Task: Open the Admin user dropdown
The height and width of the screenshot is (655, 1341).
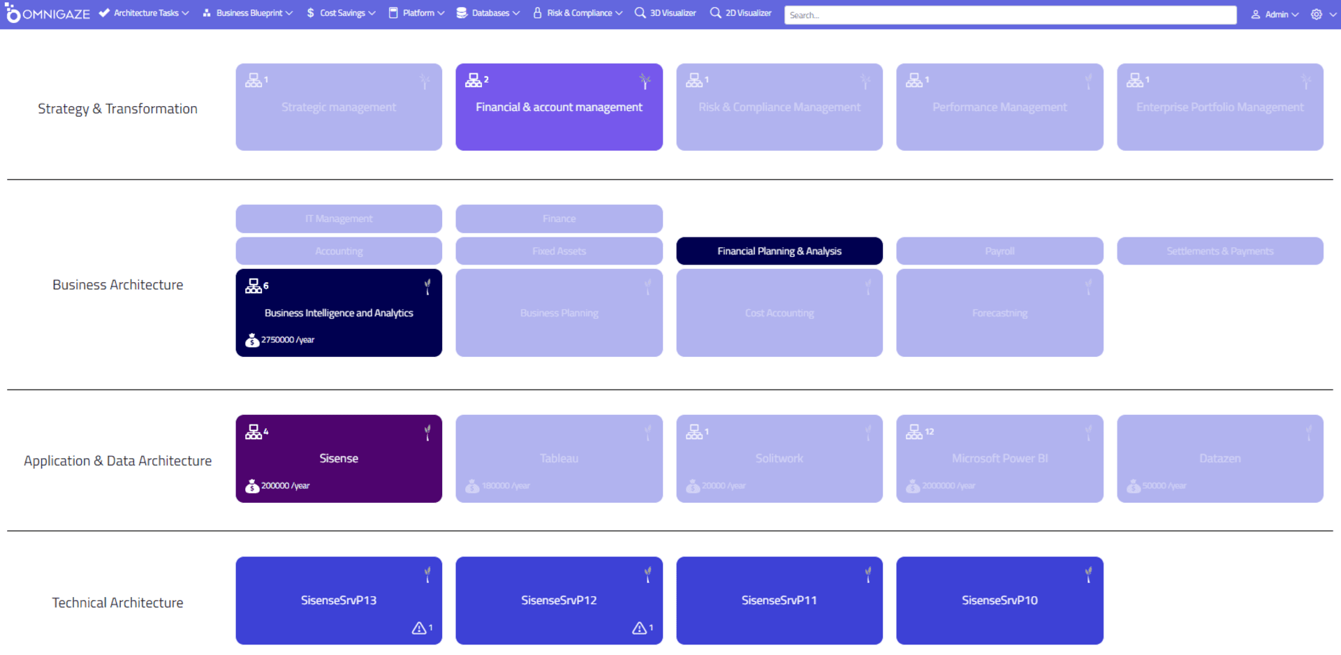Action: pos(1275,14)
